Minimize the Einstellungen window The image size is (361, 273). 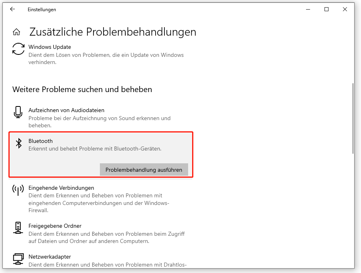point(308,9)
